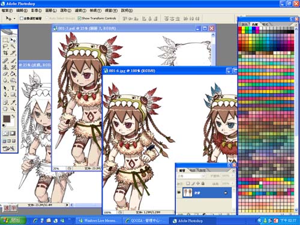Open the Move tool preset picker arrow

tap(14, 19)
